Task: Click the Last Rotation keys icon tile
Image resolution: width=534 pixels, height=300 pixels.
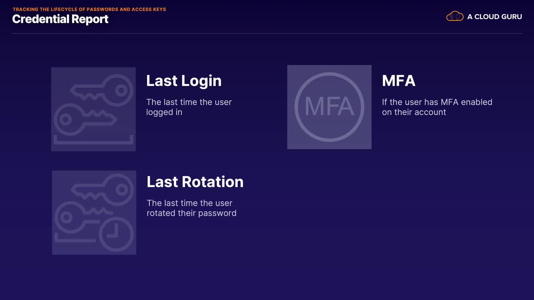Action: (x=94, y=212)
